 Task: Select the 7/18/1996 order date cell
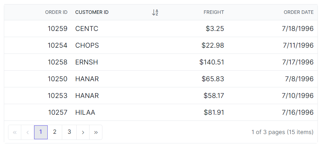(x=297, y=29)
